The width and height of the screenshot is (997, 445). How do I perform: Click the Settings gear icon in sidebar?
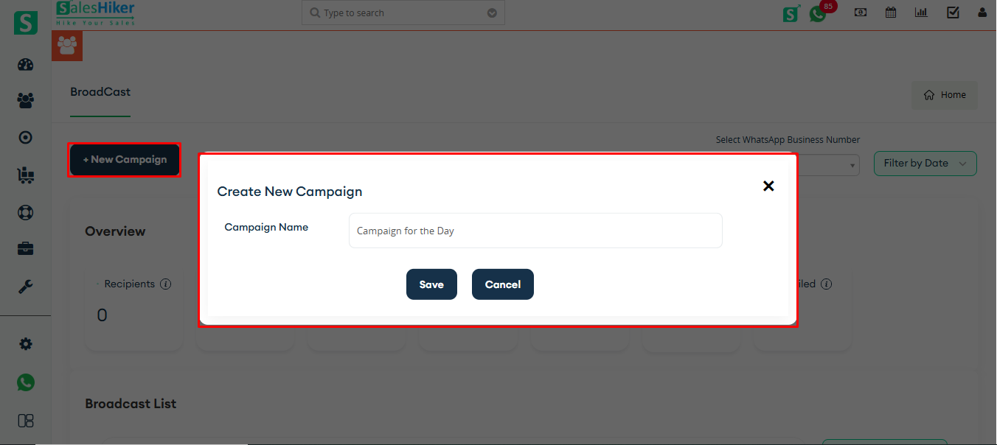(x=25, y=343)
